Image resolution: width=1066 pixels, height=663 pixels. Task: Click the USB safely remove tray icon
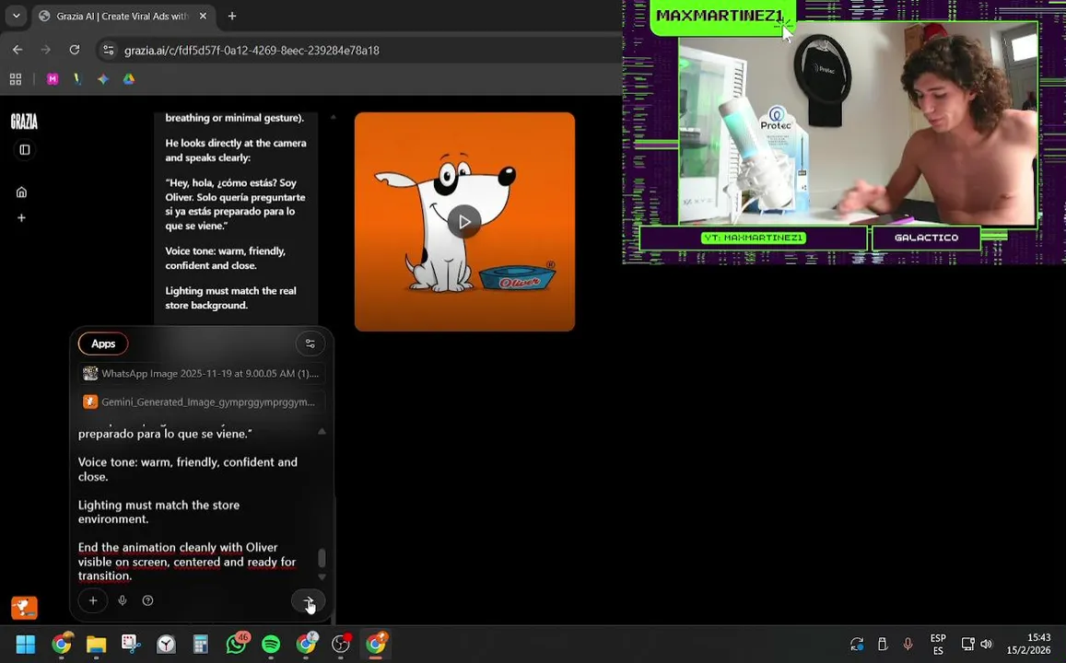[x=883, y=644]
